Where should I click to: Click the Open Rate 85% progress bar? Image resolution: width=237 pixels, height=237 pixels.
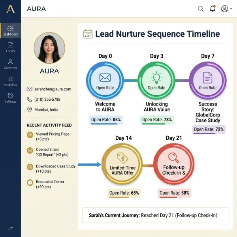click(104, 124)
